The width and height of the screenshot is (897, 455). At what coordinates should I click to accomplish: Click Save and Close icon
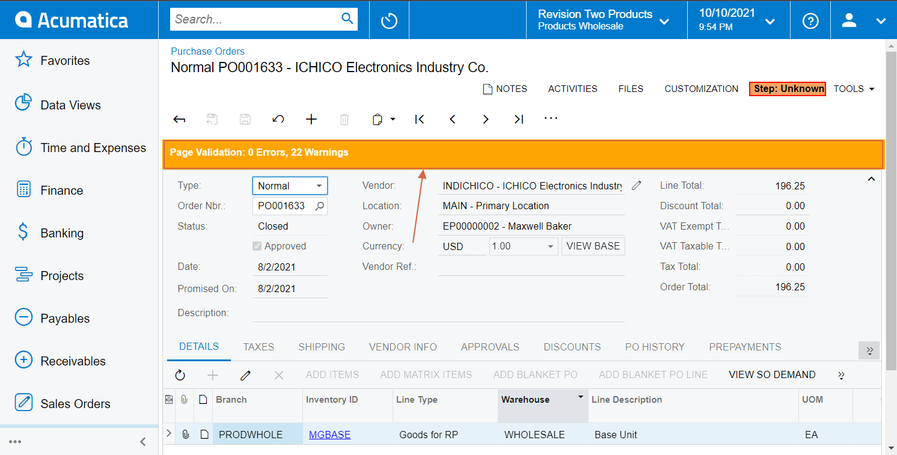pos(212,119)
